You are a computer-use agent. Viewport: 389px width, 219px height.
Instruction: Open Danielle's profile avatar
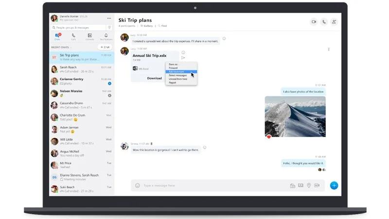coord(54,18)
